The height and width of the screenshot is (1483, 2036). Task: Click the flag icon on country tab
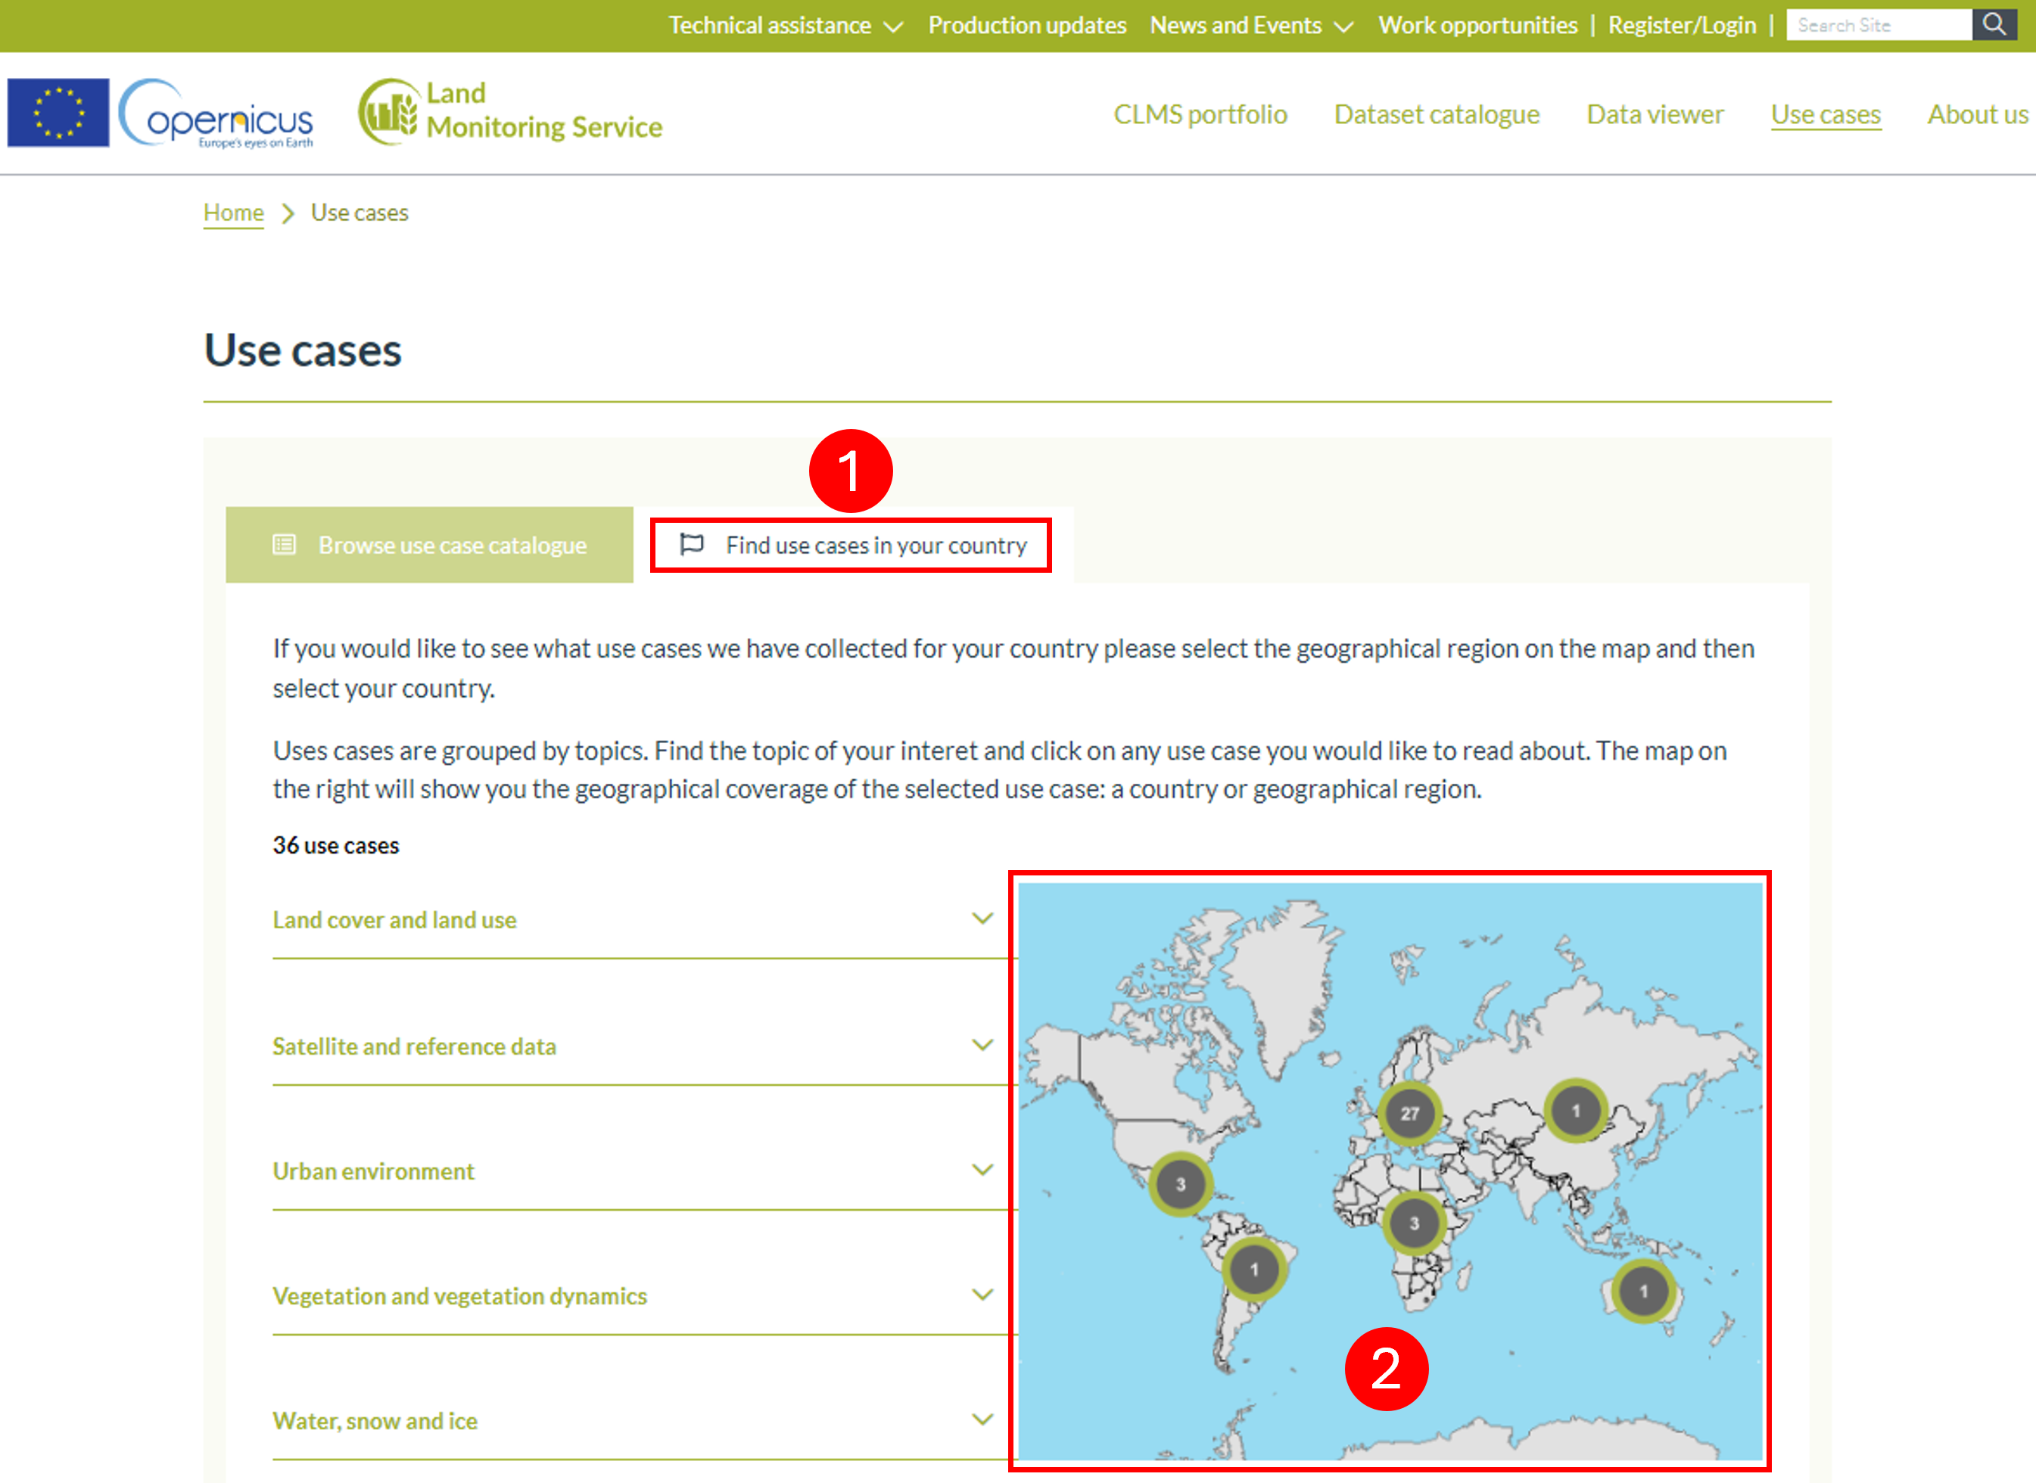(692, 544)
